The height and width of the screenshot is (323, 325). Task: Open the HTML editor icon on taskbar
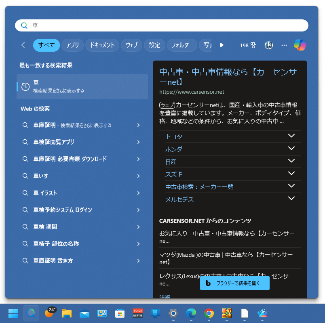click(227, 313)
